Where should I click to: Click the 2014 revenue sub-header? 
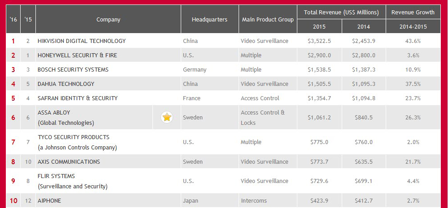click(363, 27)
